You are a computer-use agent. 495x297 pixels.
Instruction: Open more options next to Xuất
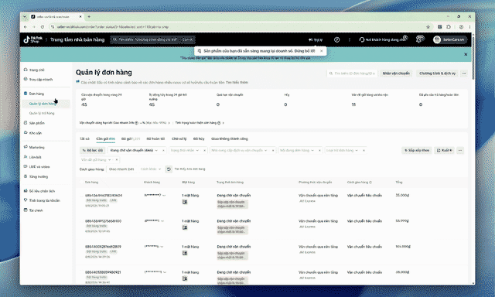coord(460,150)
